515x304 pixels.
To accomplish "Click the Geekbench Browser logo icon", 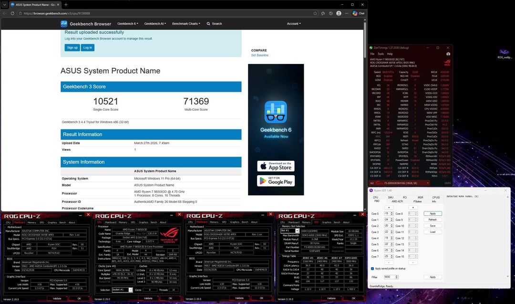I will (x=64, y=23).
